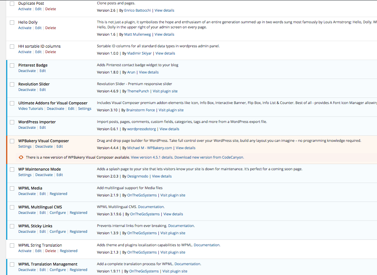Toggle the Pinterest Badge checkbox
This screenshot has height=275, width=377.
pos(12,65)
